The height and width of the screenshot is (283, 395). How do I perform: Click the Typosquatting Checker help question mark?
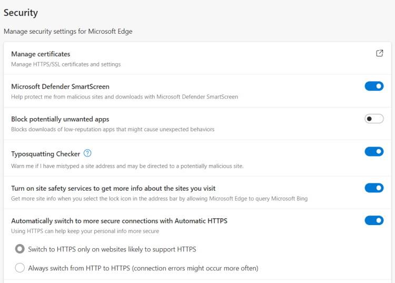(87, 153)
